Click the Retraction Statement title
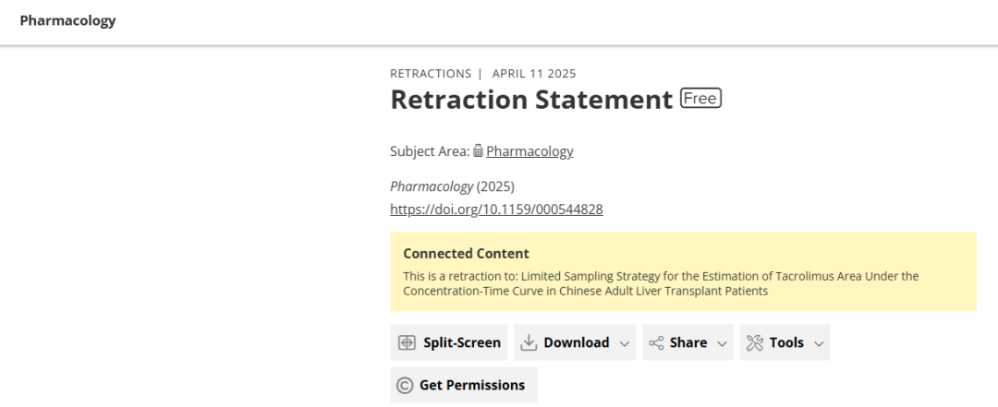 531,99
